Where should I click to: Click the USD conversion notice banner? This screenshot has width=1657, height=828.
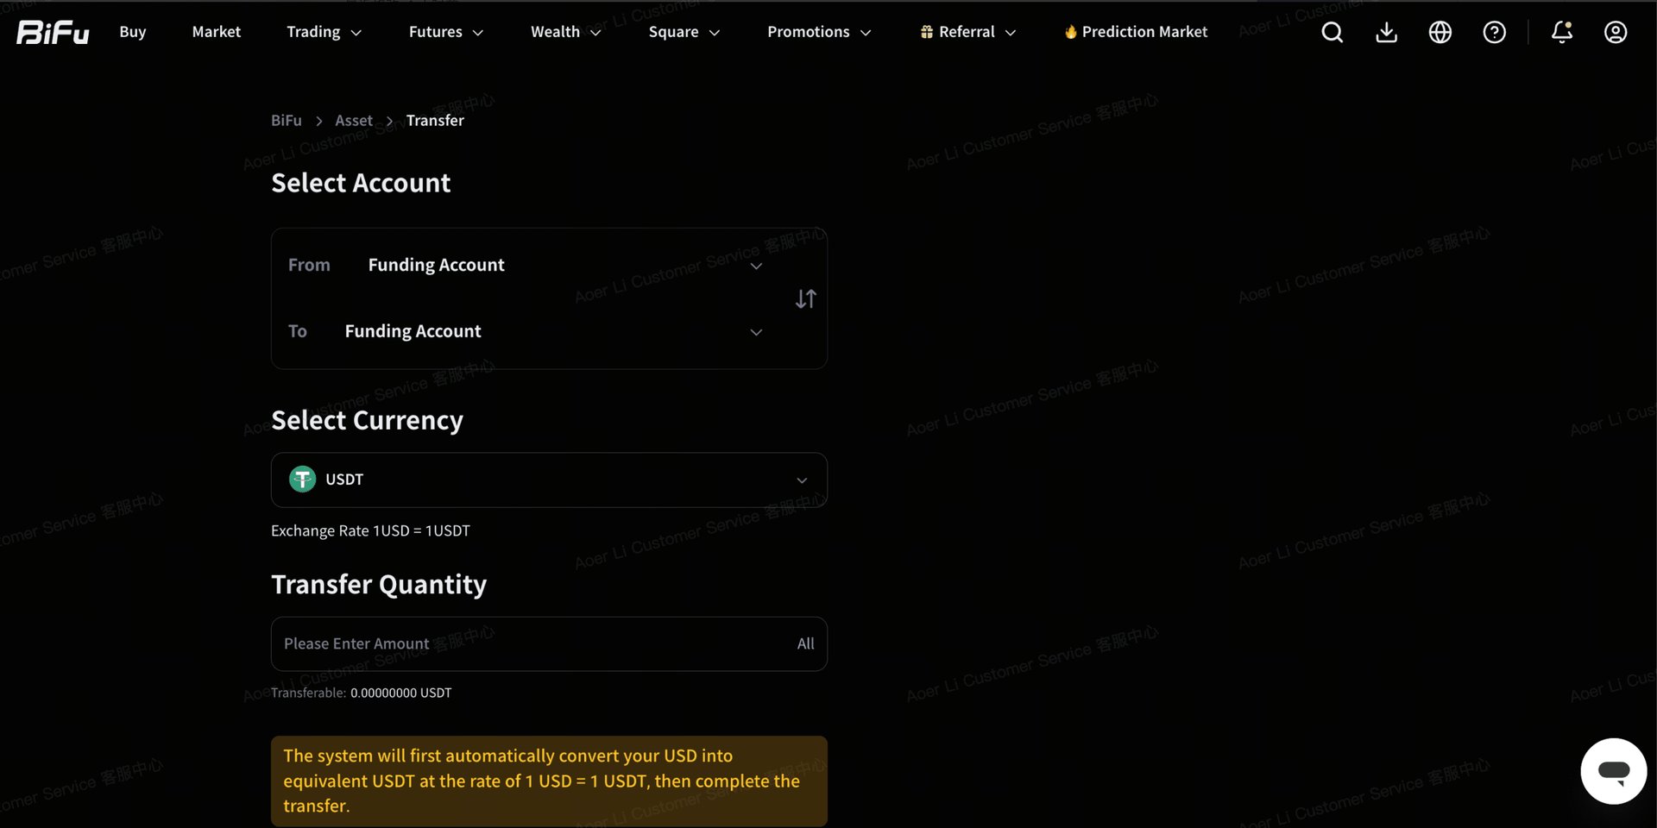(x=549, y=781)
